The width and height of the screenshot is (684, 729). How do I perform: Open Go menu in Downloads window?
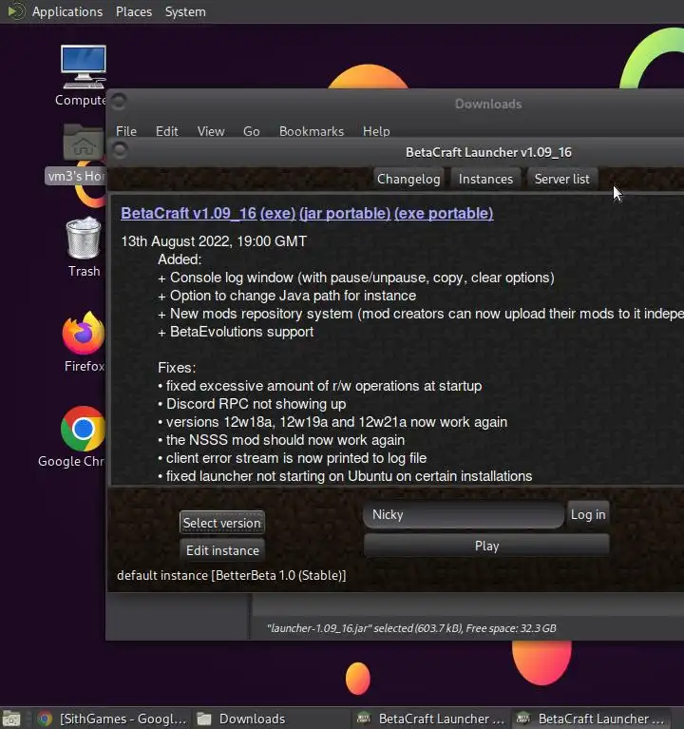click(252, 131)
